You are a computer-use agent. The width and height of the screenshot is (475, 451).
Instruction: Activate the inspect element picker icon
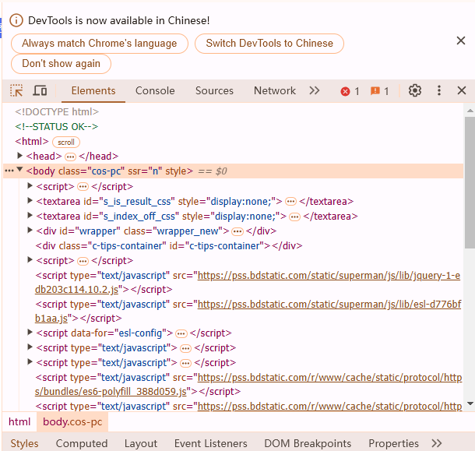tap(16, 91)
